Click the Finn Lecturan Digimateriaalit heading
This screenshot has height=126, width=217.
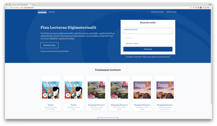[68, 27]
